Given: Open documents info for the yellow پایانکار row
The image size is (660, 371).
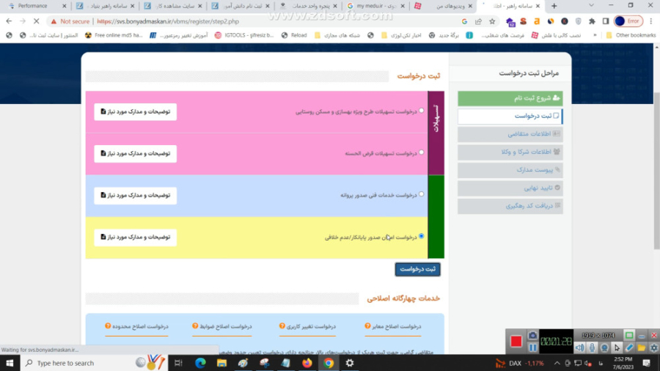Looking at the screenshot, I should 136,237.
